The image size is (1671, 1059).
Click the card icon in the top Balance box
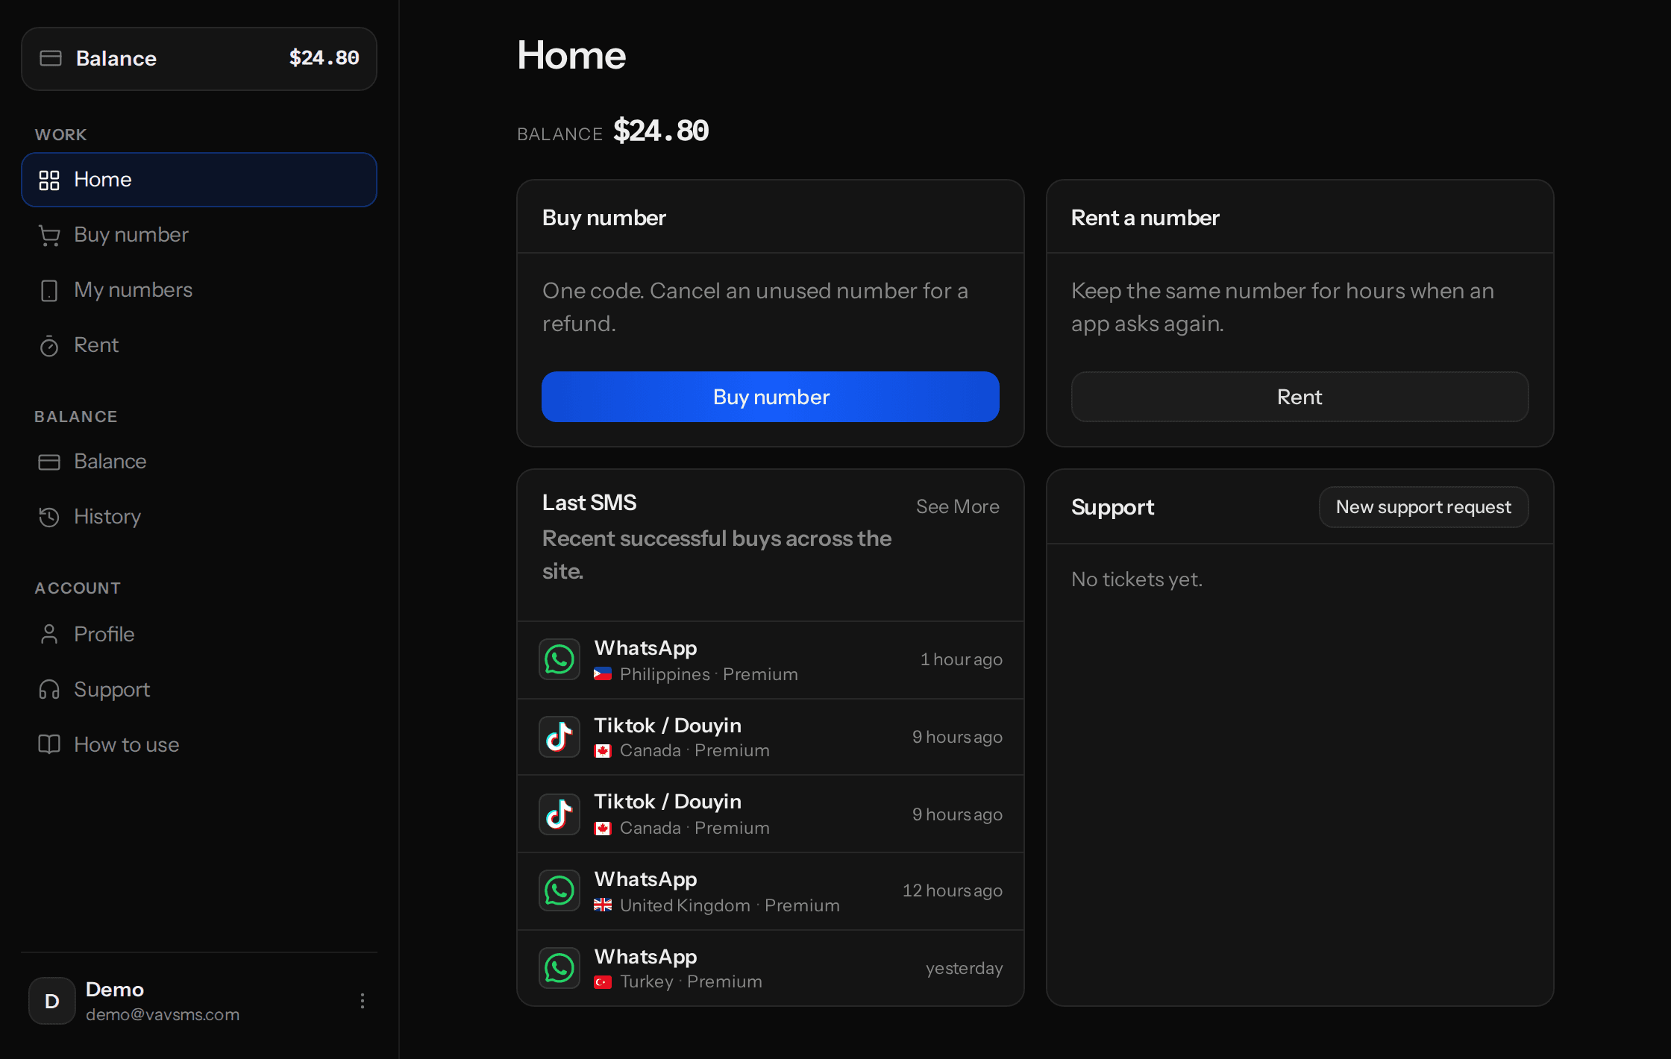coord(50,58)
